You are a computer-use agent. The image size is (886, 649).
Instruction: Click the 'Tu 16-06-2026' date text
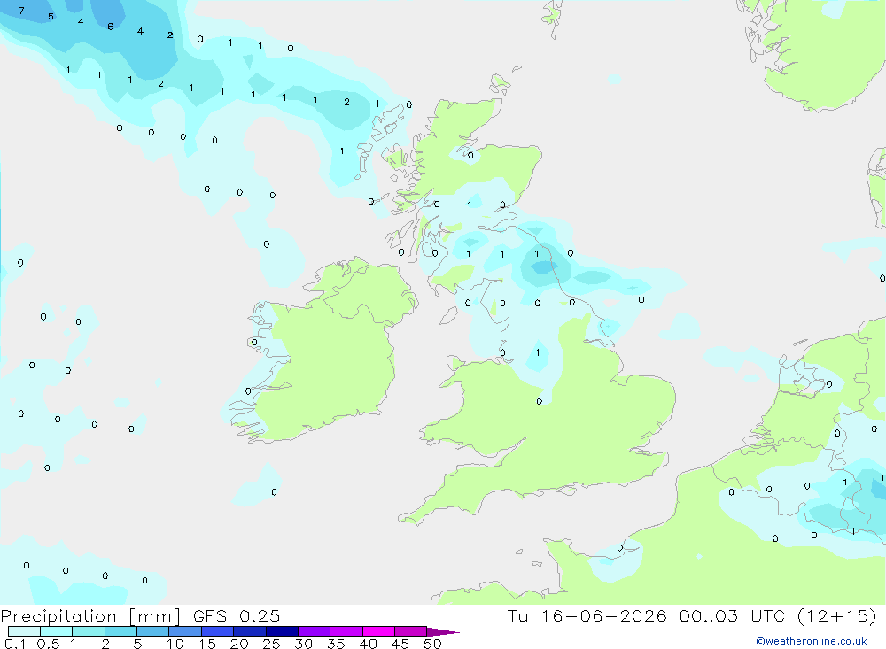point(587,615)
